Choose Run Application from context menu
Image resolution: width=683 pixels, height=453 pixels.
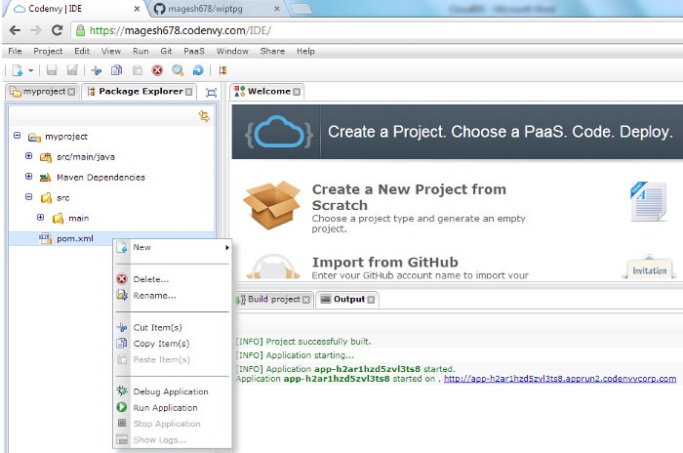[173, 408]
